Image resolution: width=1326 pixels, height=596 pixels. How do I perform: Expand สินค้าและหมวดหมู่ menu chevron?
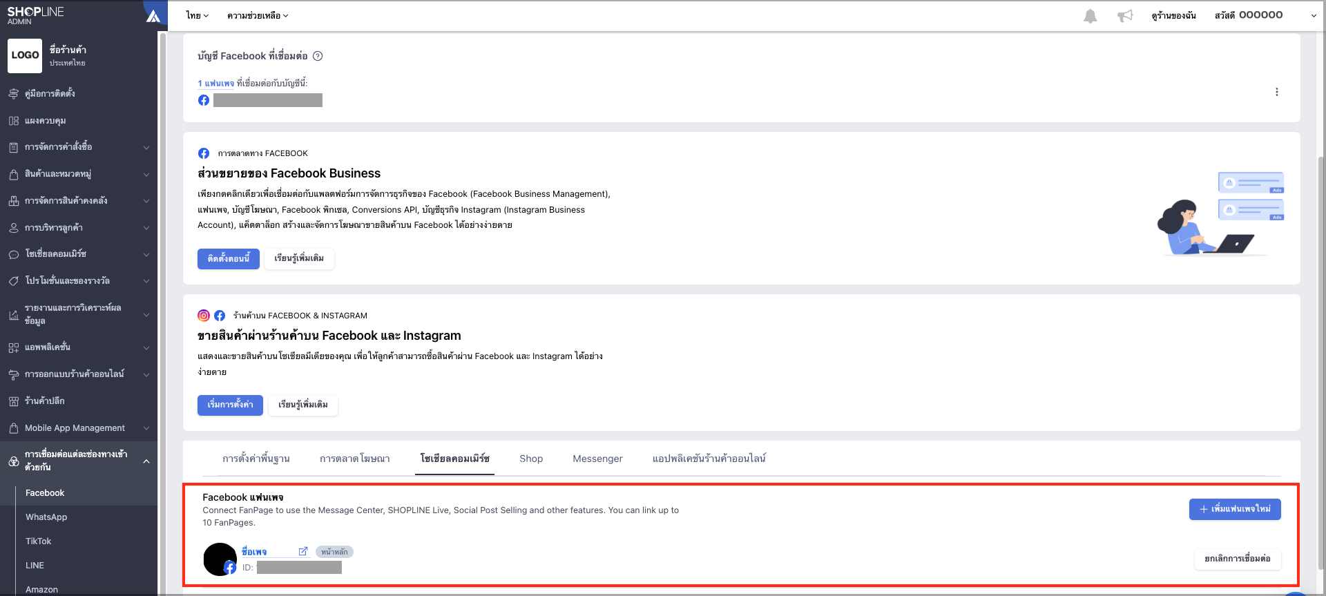[146, 174]
